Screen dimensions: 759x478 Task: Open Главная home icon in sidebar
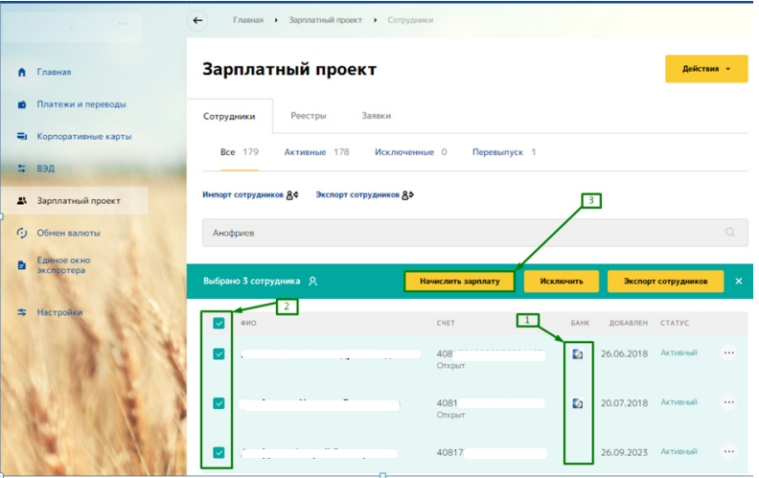pos(22,73)
